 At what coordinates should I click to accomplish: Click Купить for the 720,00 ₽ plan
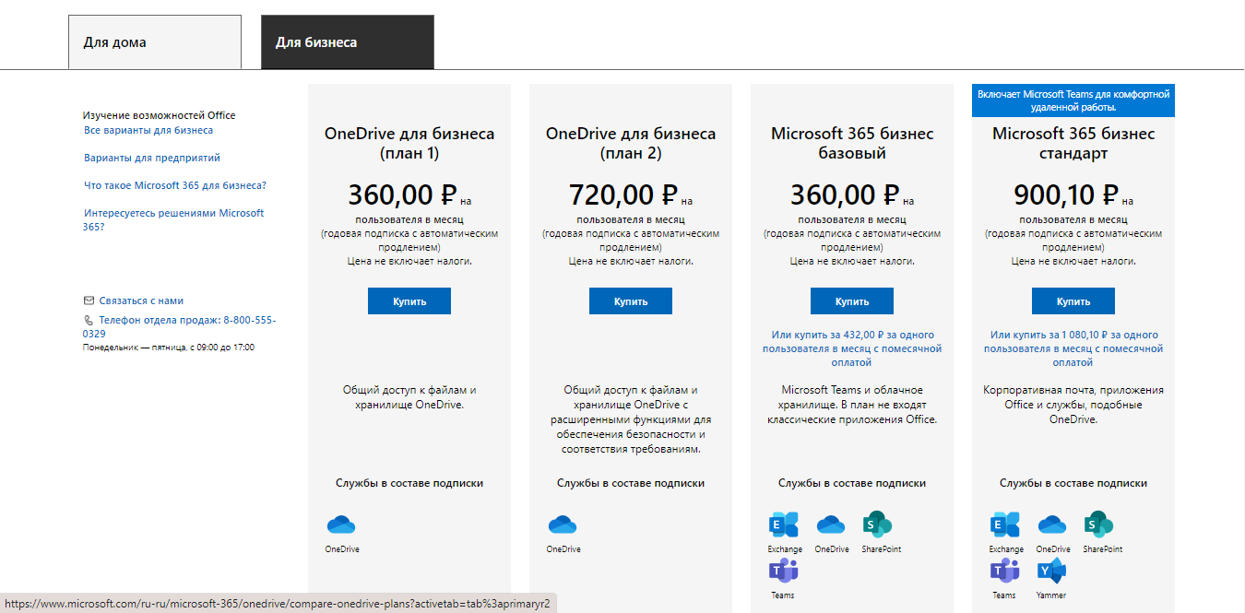[631, 301]
